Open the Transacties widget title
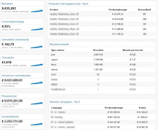158x130 pixels. (x=8, y=58)
